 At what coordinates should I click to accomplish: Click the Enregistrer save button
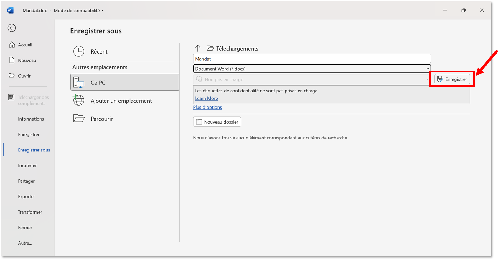(x=452, y=79)
